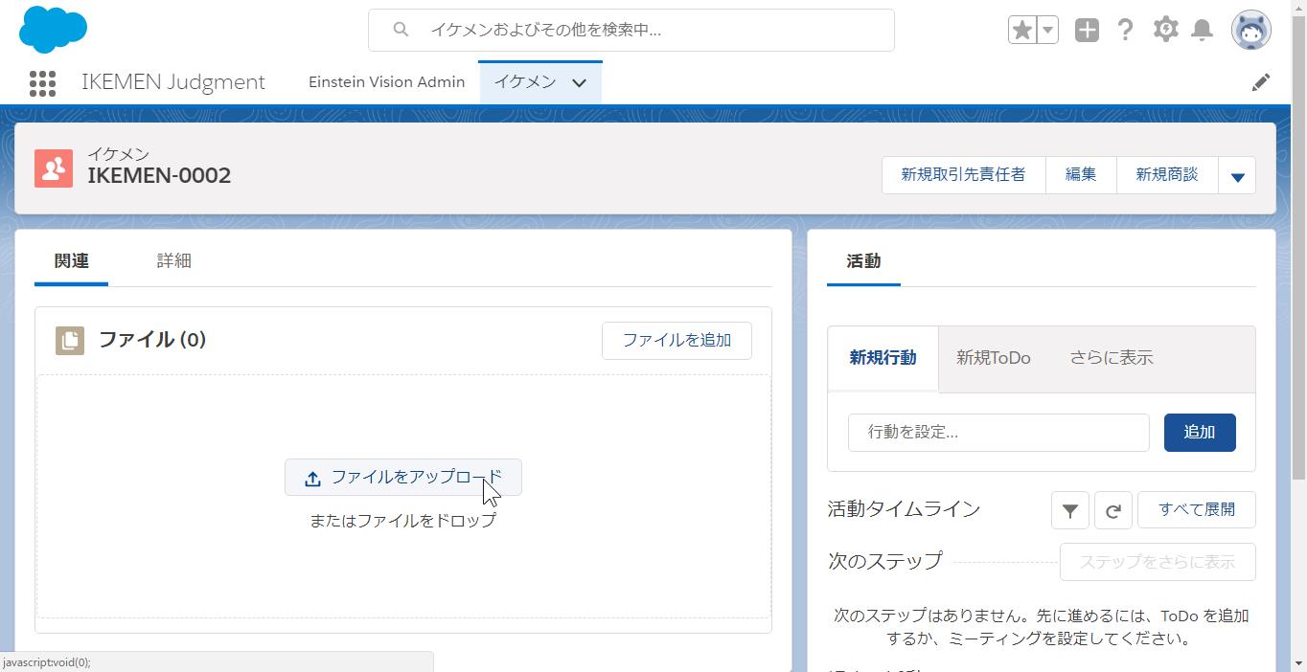Click the filter timeline funnel icon
1307x672 pixels.
tap(1069, 510)
